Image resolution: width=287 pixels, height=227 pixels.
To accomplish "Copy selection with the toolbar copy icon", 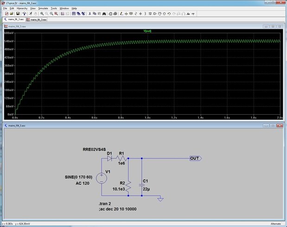I will [x=95, y=14].
